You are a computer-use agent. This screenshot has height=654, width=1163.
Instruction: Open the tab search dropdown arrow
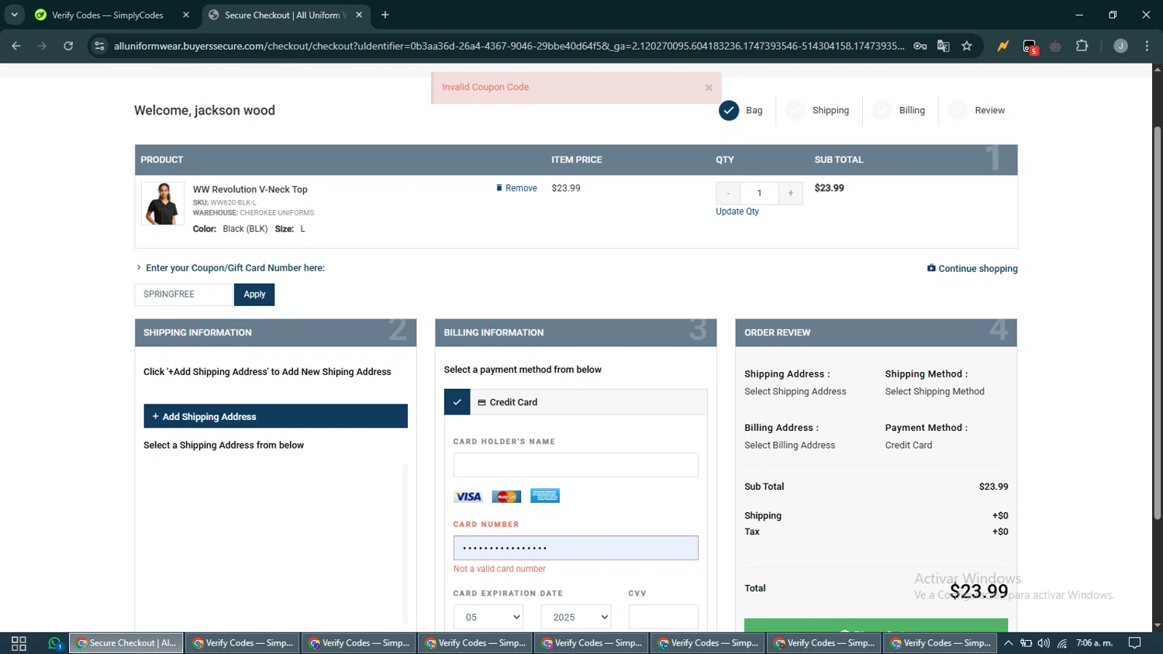click(14, 15)
